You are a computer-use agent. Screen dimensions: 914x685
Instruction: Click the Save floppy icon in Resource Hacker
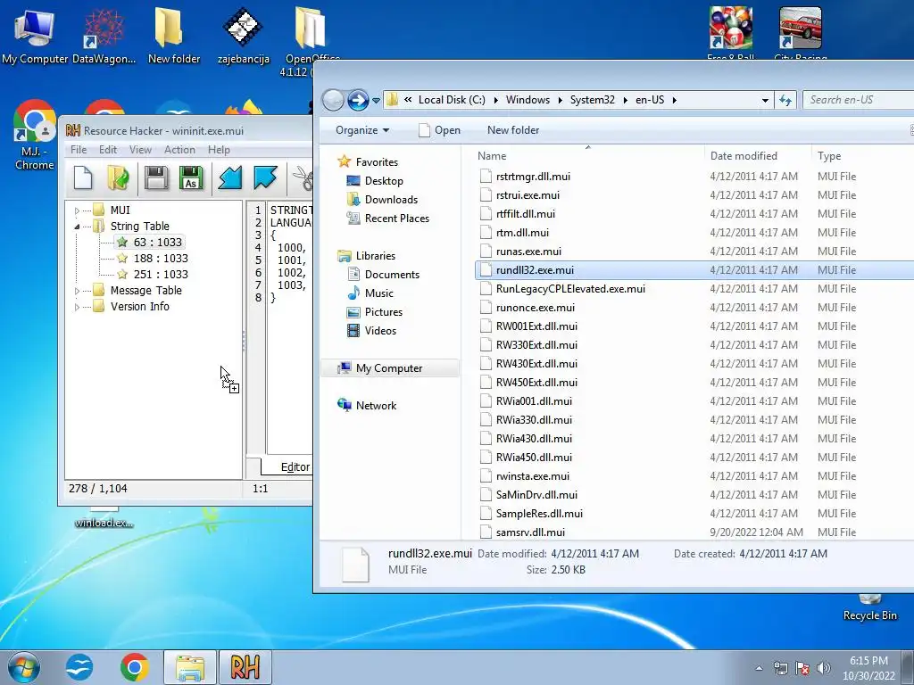click(x=156, y=178)
